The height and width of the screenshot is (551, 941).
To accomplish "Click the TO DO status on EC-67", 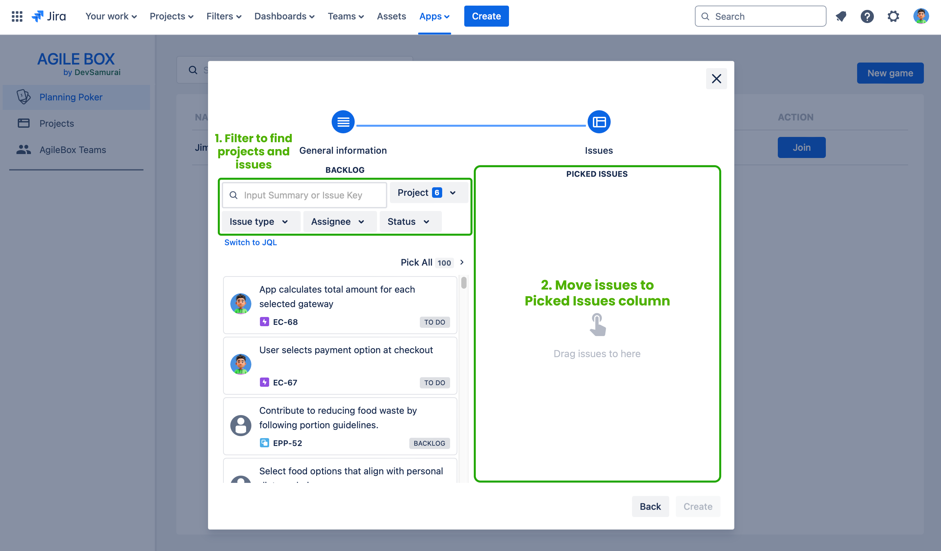I will pos(434,382).
